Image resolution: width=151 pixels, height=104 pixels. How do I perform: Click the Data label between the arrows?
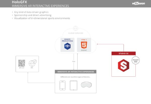[73, 61]
